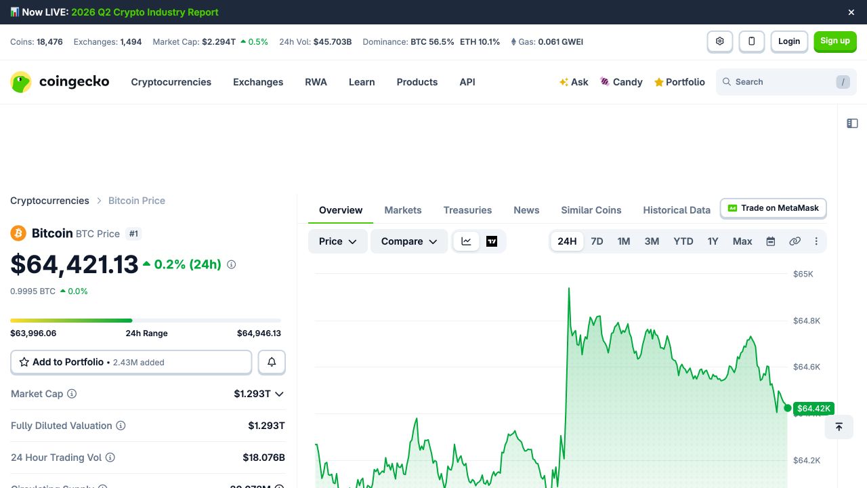Click 24 Hour Trading Vol info icon

(x=110, y=457)
